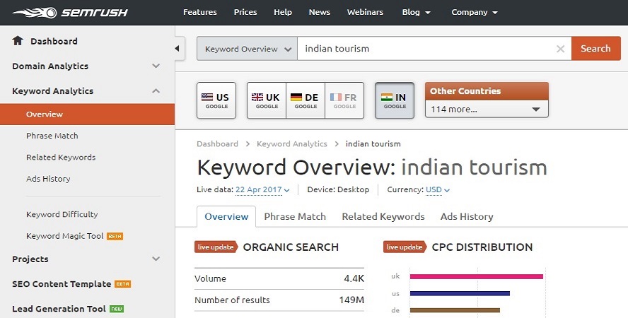Click the Organic Search live update badge
The width and height of the screenshot is (628, 318).
pyautogui.click(x=216, y=247)
